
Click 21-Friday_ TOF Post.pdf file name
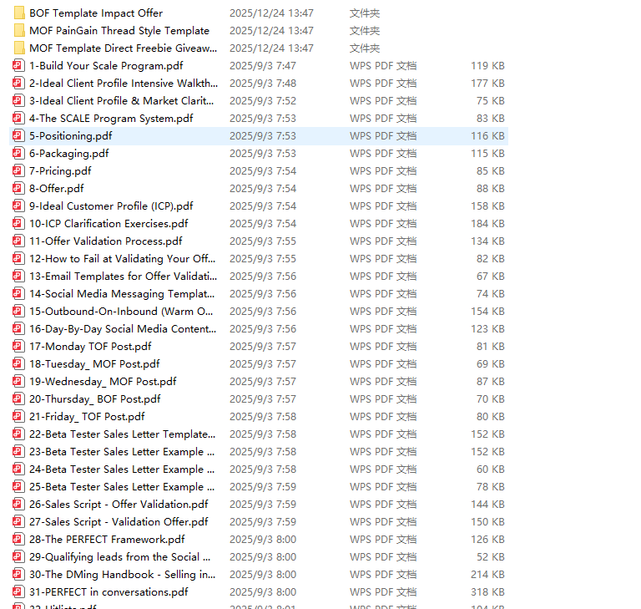[x=87, y=417]
